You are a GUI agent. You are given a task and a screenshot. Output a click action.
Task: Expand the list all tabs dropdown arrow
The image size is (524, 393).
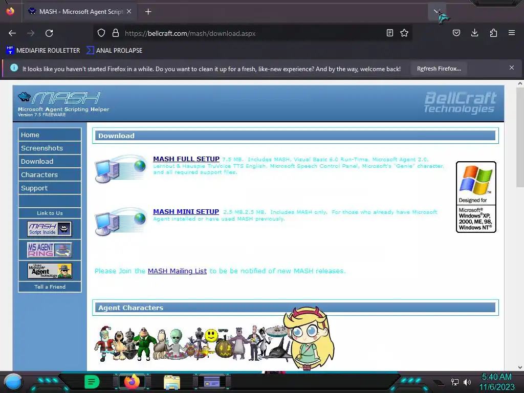[436, 11]
